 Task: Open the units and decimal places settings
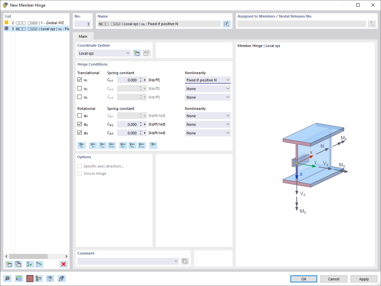(19, 278)
